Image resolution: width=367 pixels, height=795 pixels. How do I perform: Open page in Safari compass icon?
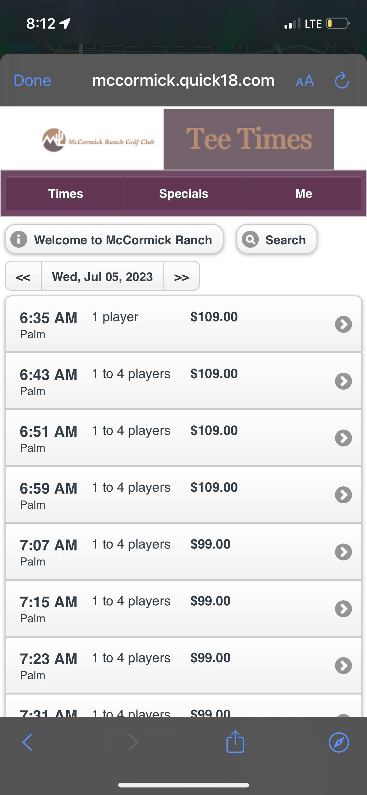coord(338,742)
